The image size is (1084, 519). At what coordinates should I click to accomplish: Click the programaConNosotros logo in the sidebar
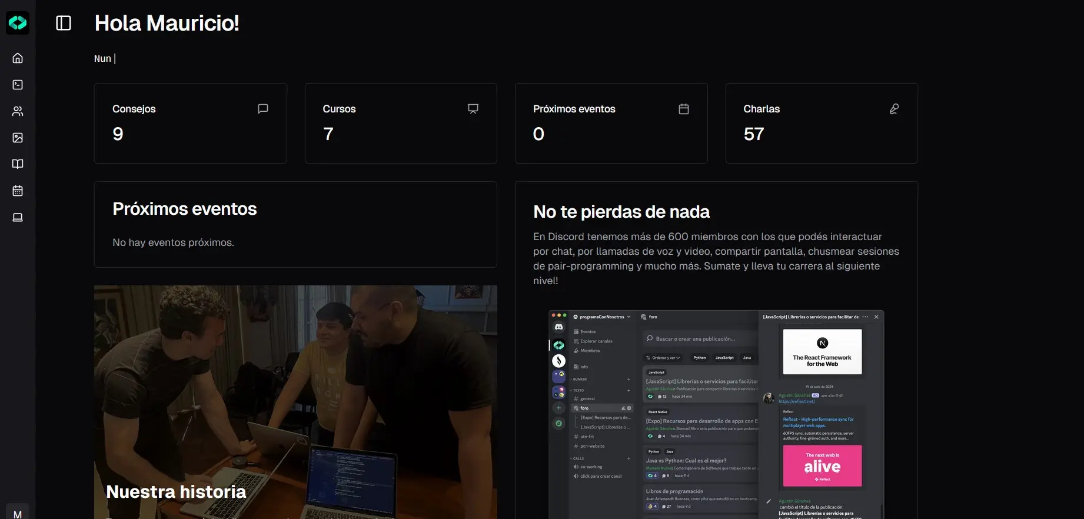18,23
